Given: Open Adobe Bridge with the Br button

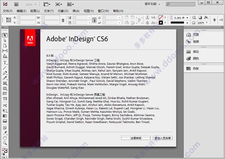Looking at the screenshot, I should (x=16, y=4).
